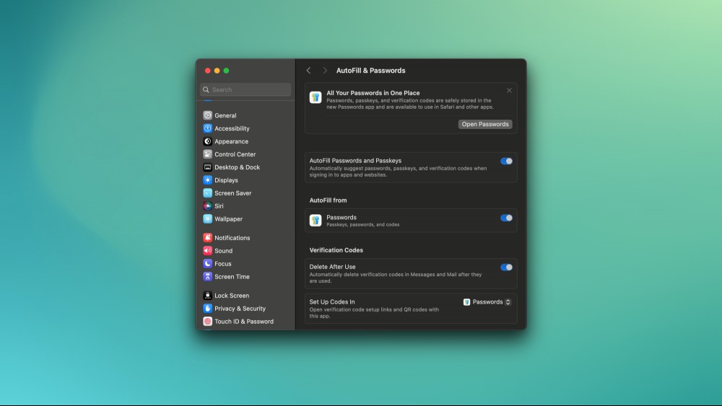
Task: Open General settings icon in sidebar
Action: point(208,115)
